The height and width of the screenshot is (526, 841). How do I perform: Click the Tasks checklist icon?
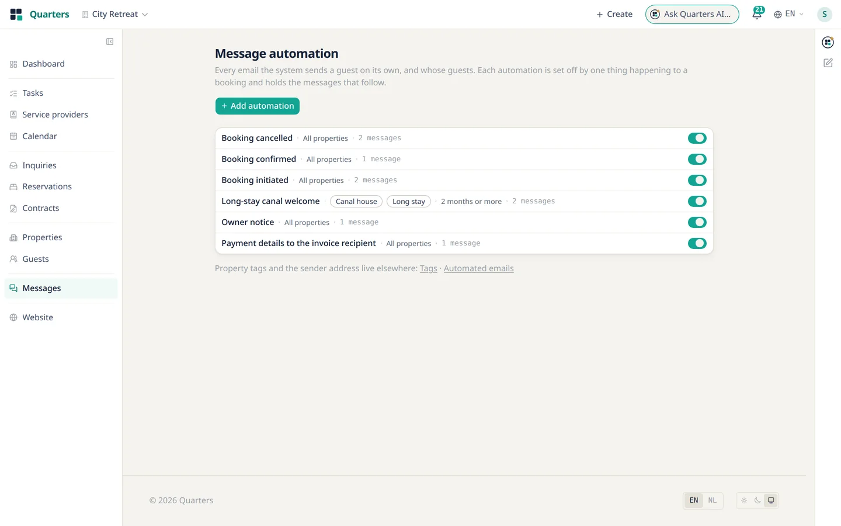coord(13,94)
